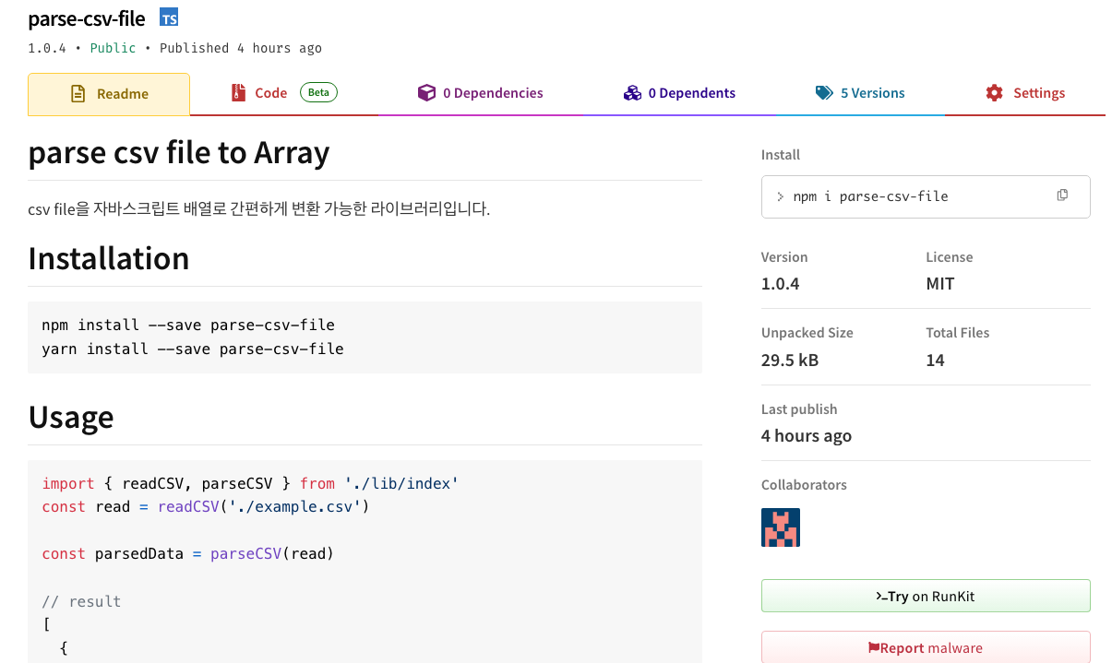
Task: Click the Usage heading
Action: (x=71, y=417)
